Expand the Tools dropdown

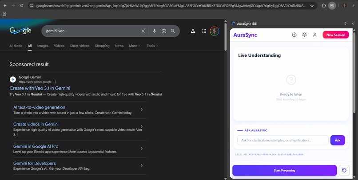(152, 46)
